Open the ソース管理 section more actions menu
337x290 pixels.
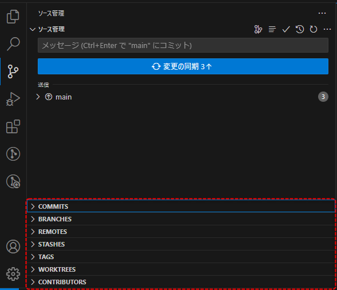pyautogui.click(x=327, y=29)
